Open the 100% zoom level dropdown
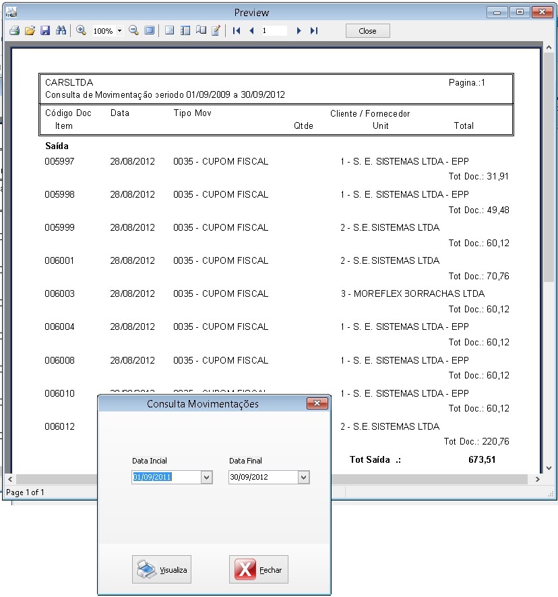Image resolution: width=558 pixels, height=597 pixels. 119,31
